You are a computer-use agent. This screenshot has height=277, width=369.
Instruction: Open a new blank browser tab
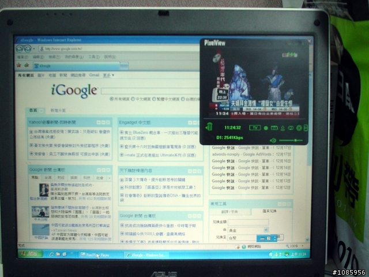(124, 66)
